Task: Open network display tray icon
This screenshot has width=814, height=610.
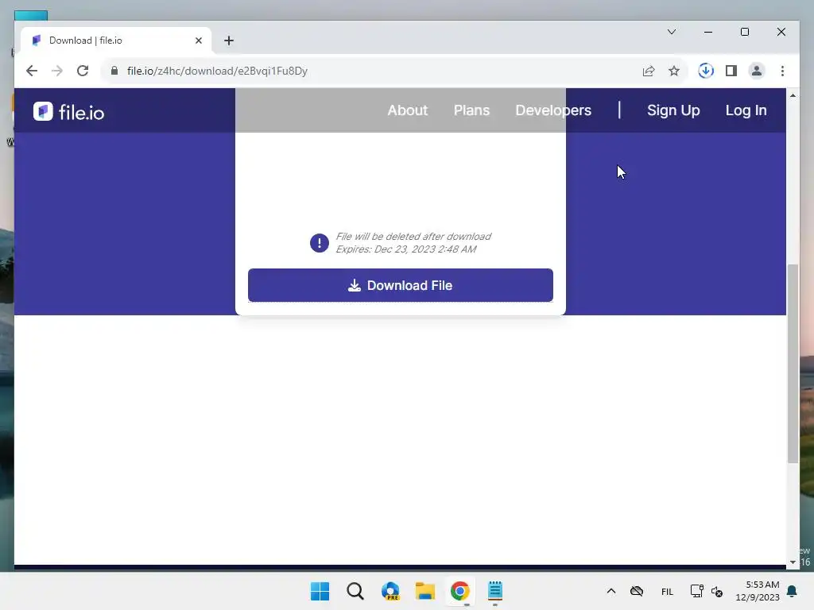Action: click(x=696, y=591)
